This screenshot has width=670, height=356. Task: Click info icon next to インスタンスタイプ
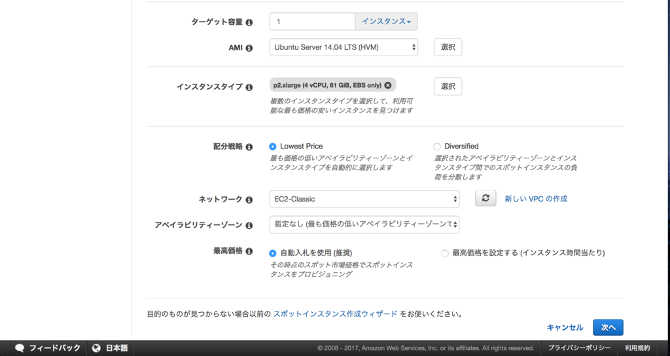[x=249, y=87]
